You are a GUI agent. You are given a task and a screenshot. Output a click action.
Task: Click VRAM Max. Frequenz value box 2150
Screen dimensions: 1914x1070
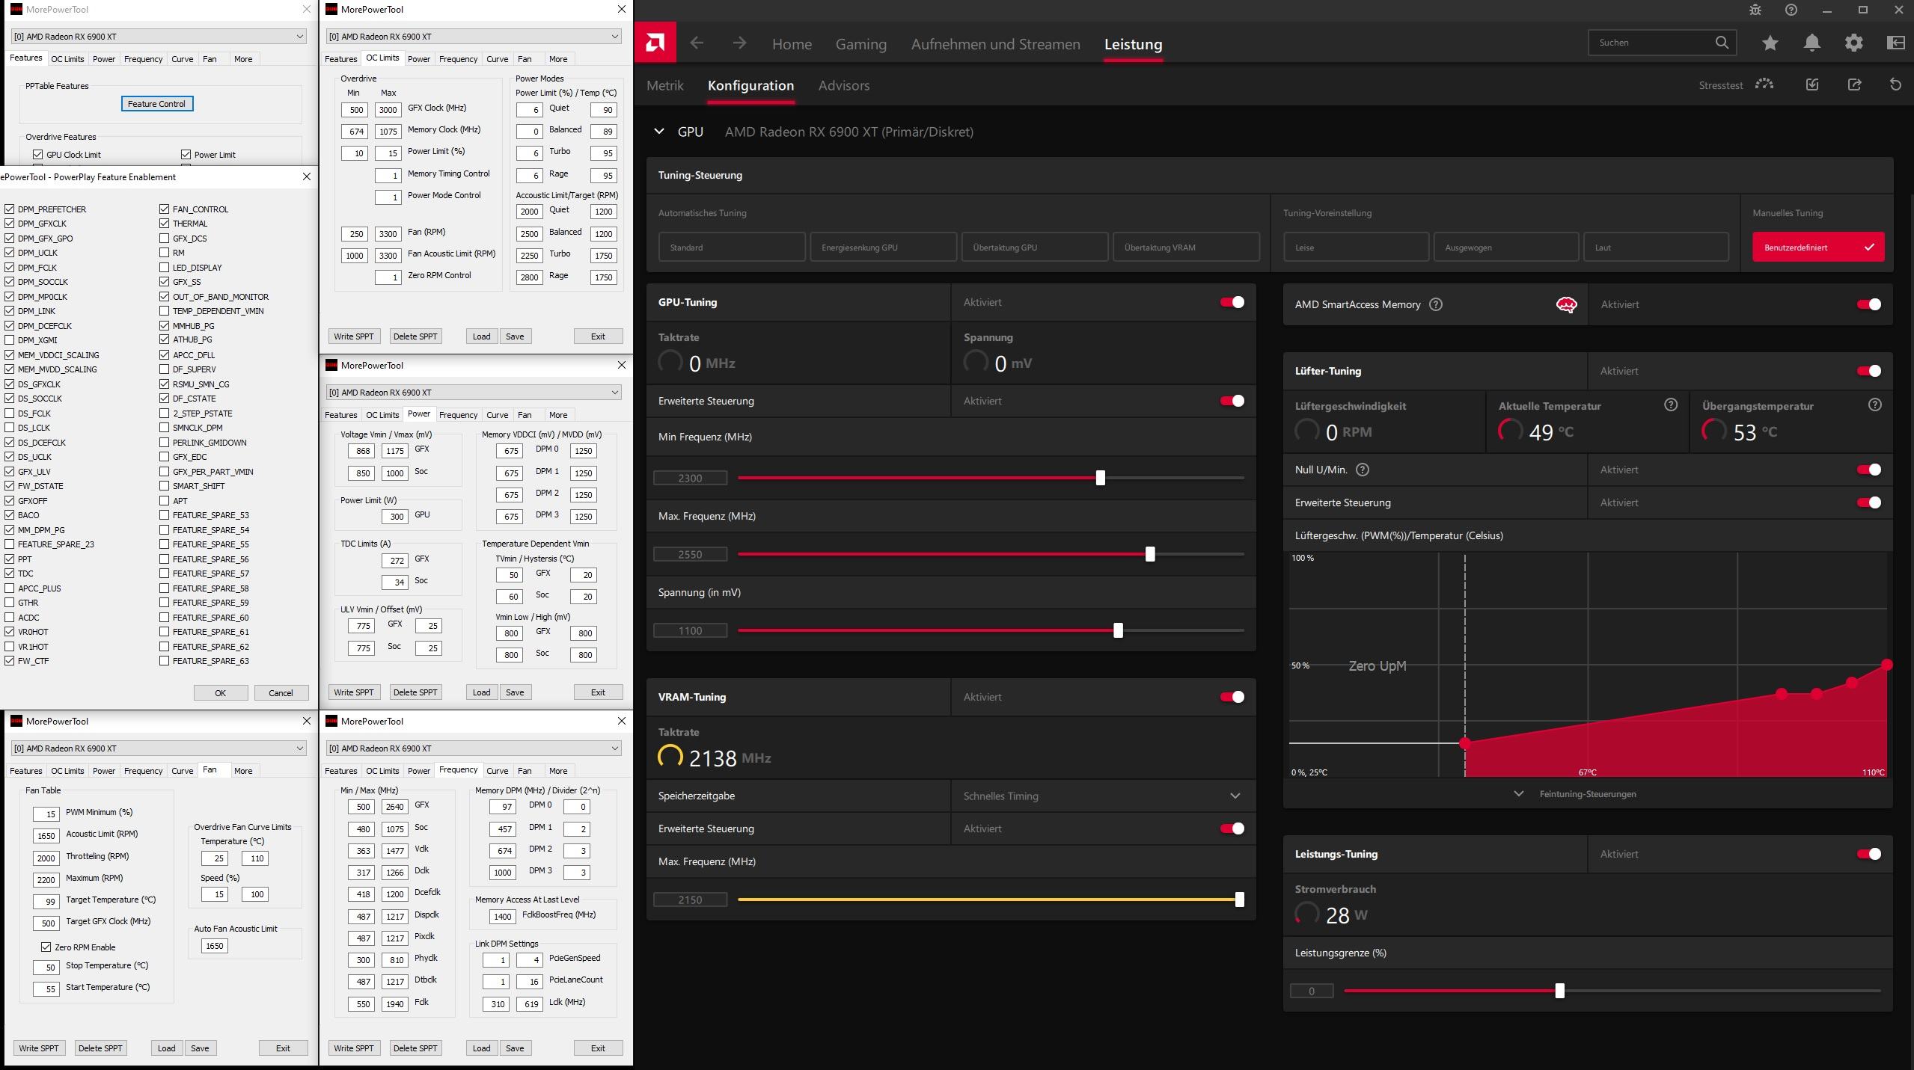[690, 900]
